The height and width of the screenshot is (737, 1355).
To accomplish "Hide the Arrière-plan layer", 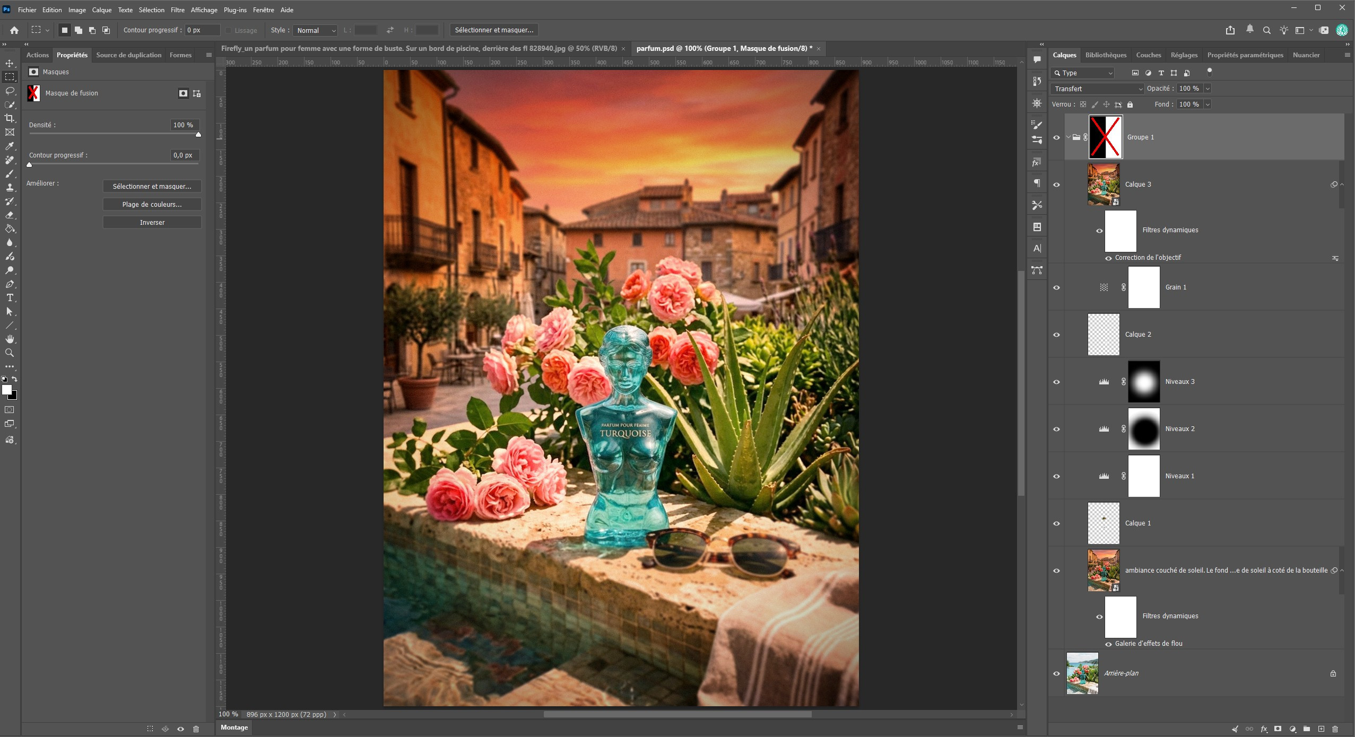I will (x=1056, y=673).
